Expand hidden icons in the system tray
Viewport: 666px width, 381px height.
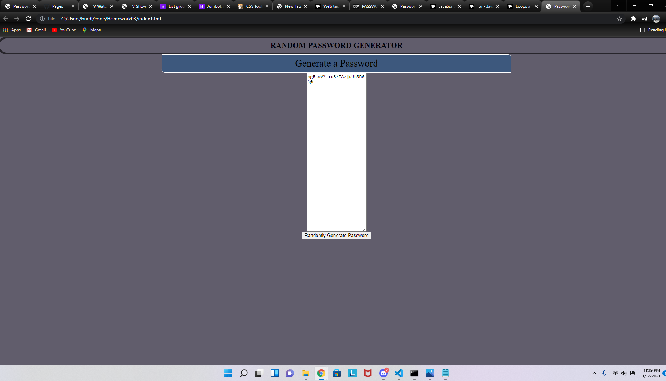point(594,373)
